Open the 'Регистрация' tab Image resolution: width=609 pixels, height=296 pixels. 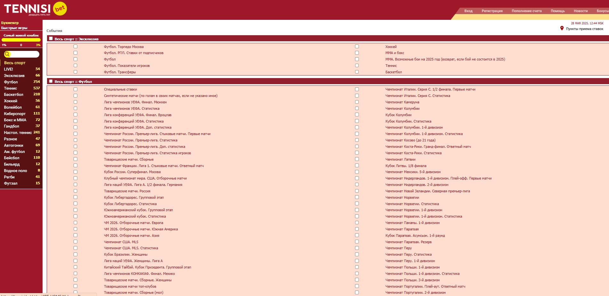[492, 11]
